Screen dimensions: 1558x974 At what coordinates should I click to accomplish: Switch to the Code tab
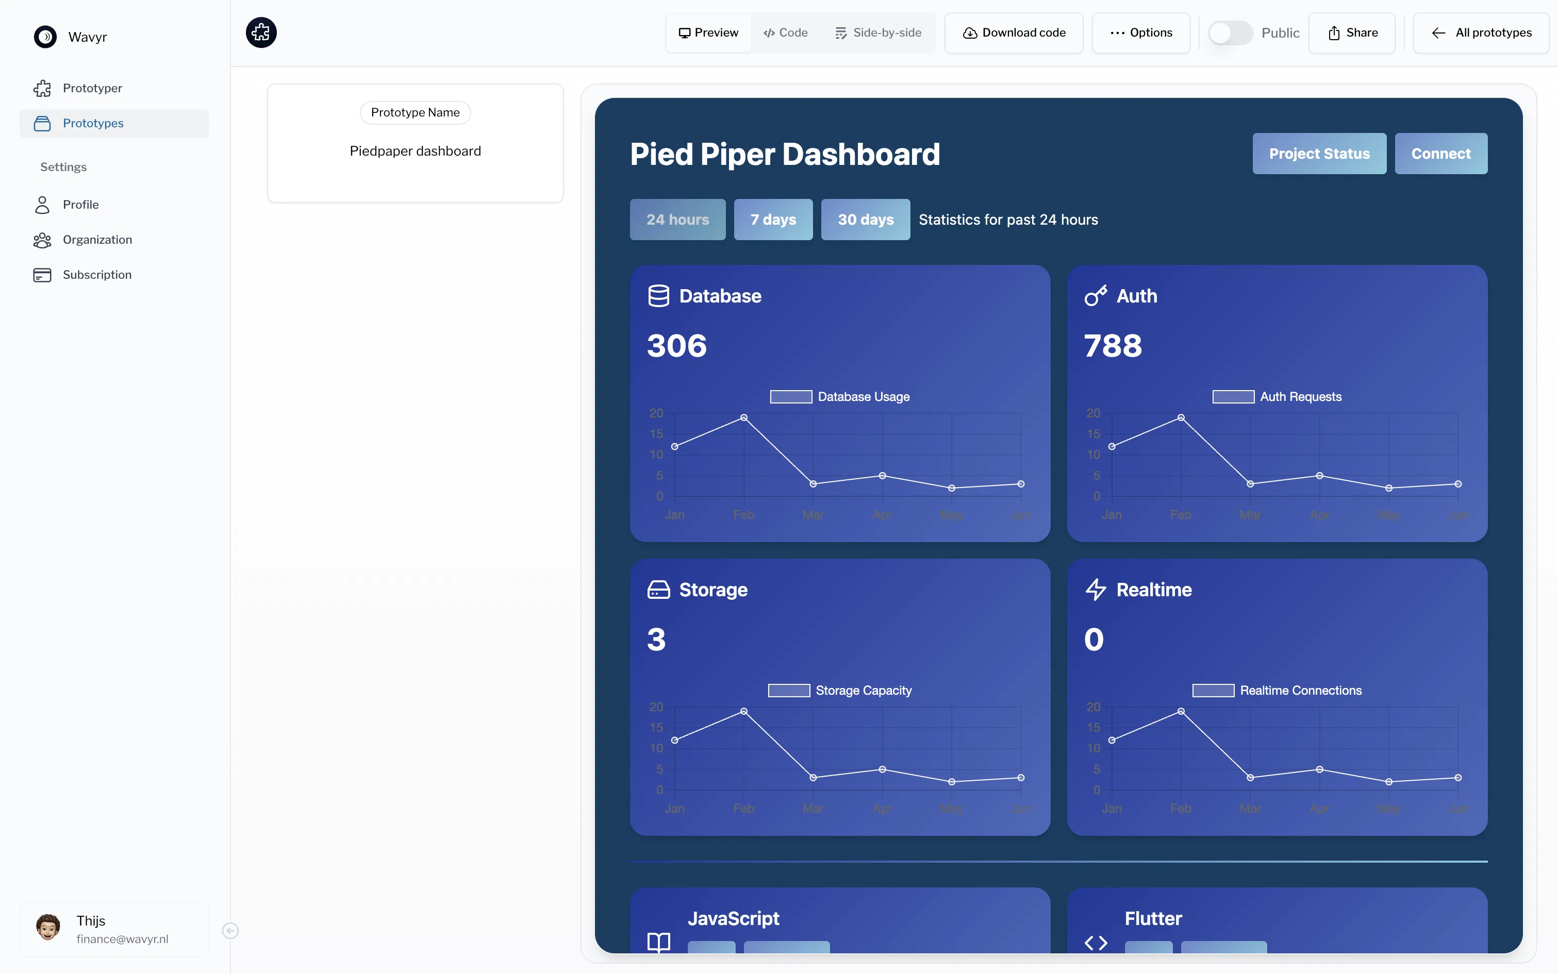pos(785,33)
